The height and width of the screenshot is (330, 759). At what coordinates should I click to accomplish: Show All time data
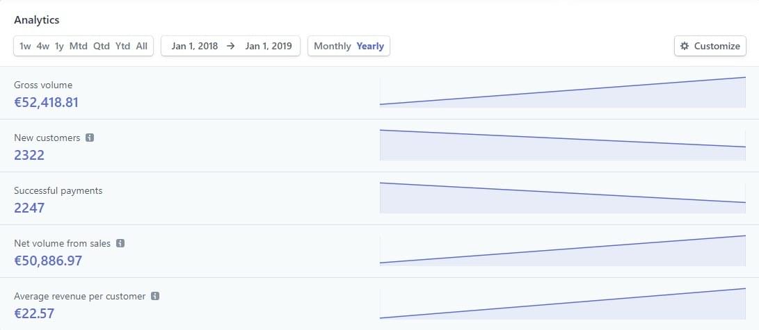(142, 46)
